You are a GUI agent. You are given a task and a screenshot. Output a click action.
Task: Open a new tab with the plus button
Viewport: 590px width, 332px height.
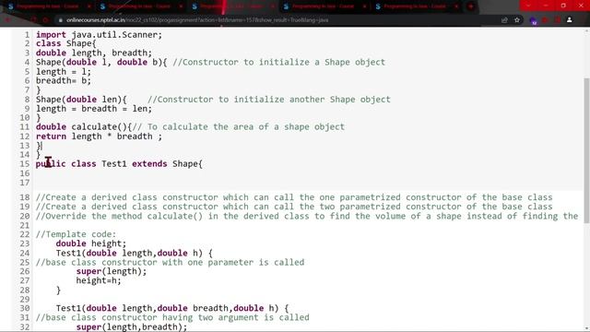[x=471, y=6]
